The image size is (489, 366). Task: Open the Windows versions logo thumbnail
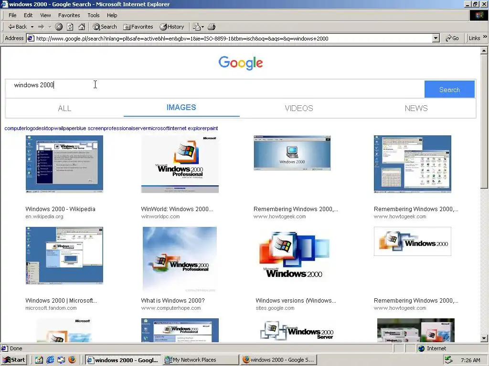tap(294, 255)
